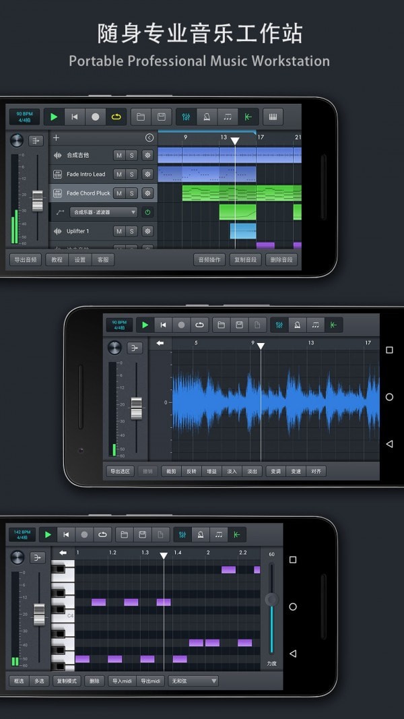
Task: Select the 框选 box-select mode
Action: pyautogui.click(x=19, y=681)
